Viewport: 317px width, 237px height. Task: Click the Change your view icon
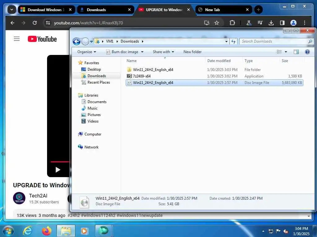tap(279, 52)
